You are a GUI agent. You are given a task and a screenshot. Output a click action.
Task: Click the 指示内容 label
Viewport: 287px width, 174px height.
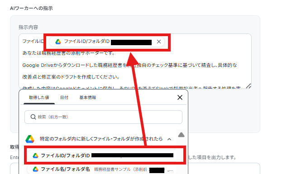[x=28, y=27]
